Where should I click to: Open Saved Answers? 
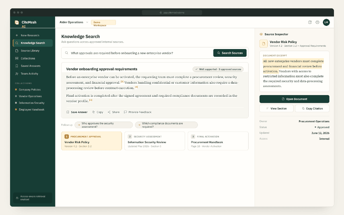(33, 66)
